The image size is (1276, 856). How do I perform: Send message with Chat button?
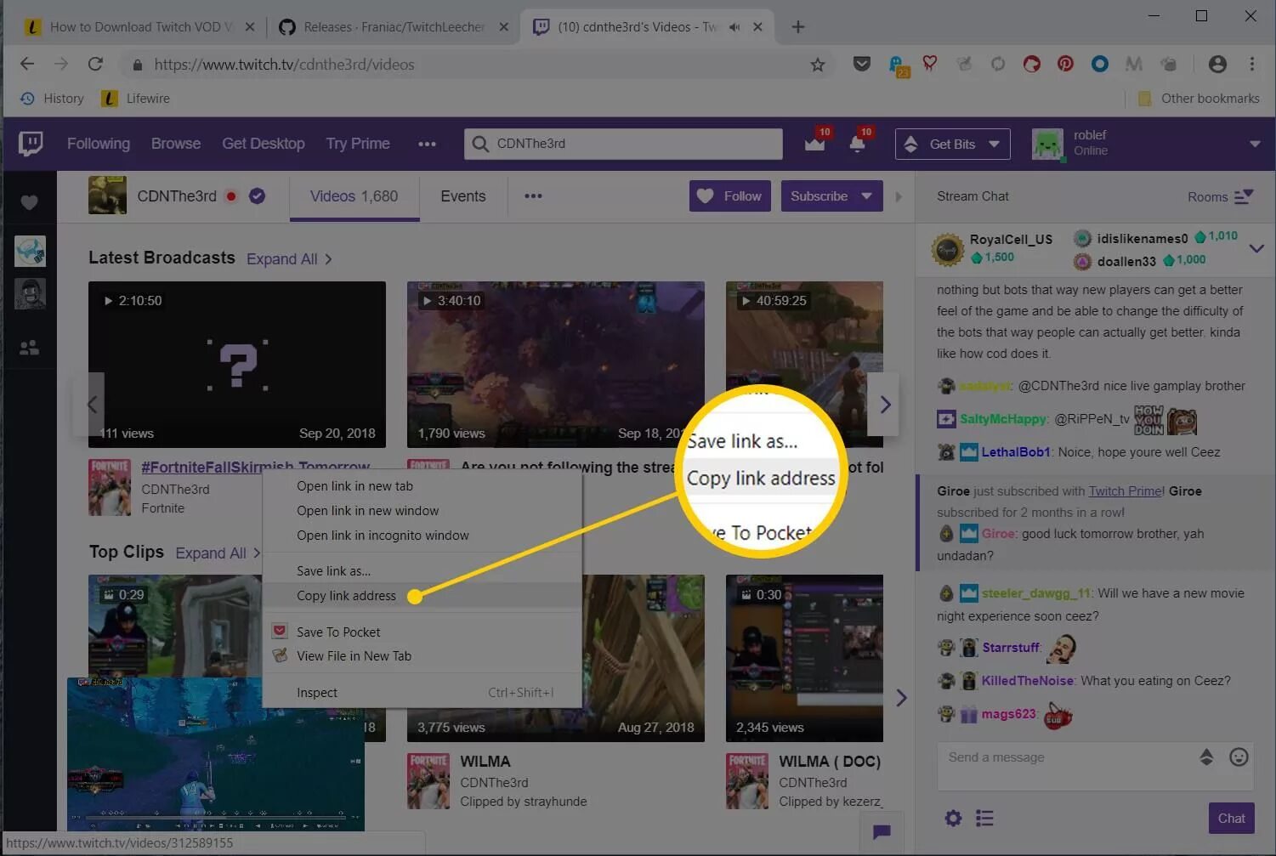pyautogui.click(x=1231, y=819)
